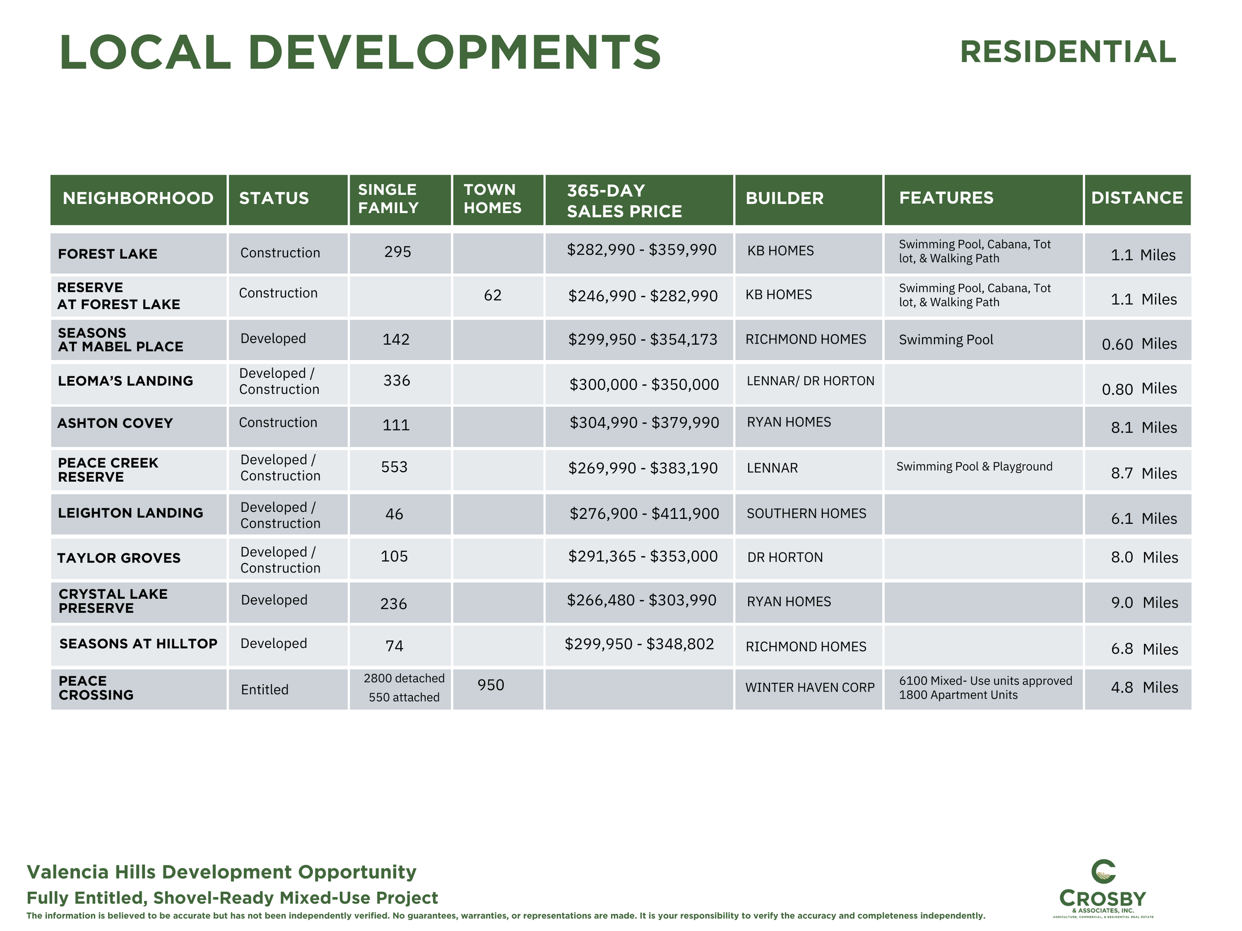
Task: Click the $282,990 - $359,990 price cell
Action: click(x=641, y=250)
